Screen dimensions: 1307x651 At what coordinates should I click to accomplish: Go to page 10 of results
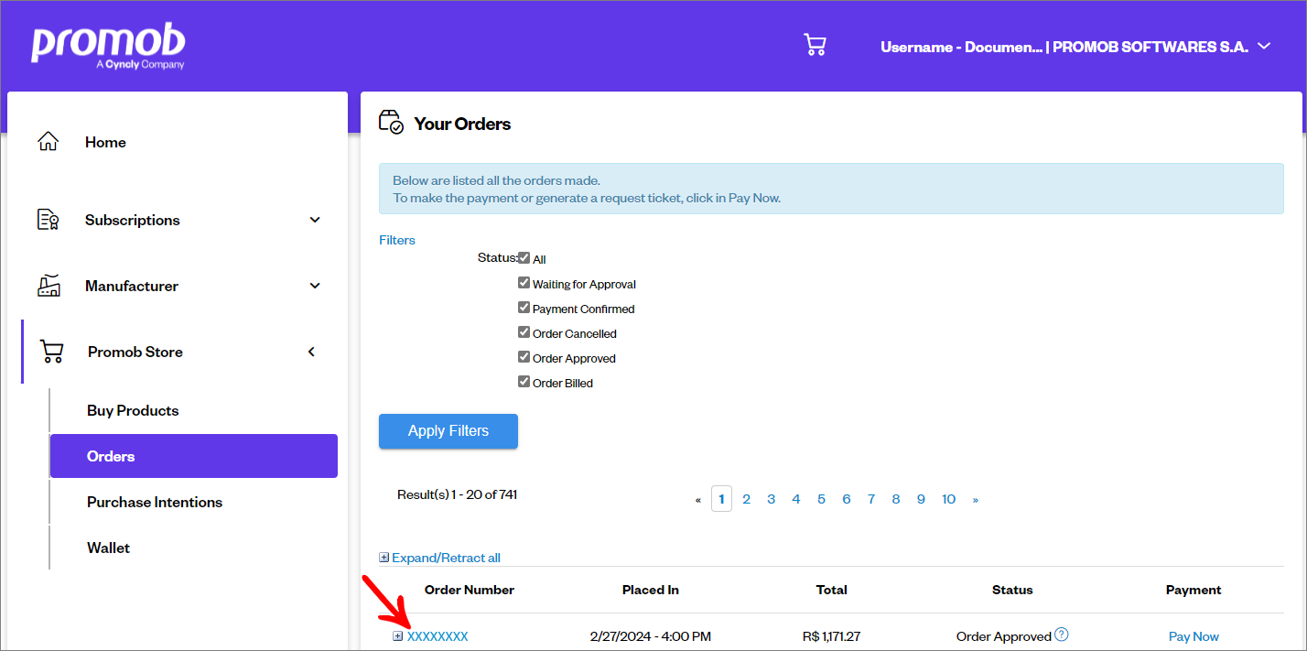[948, 499]
